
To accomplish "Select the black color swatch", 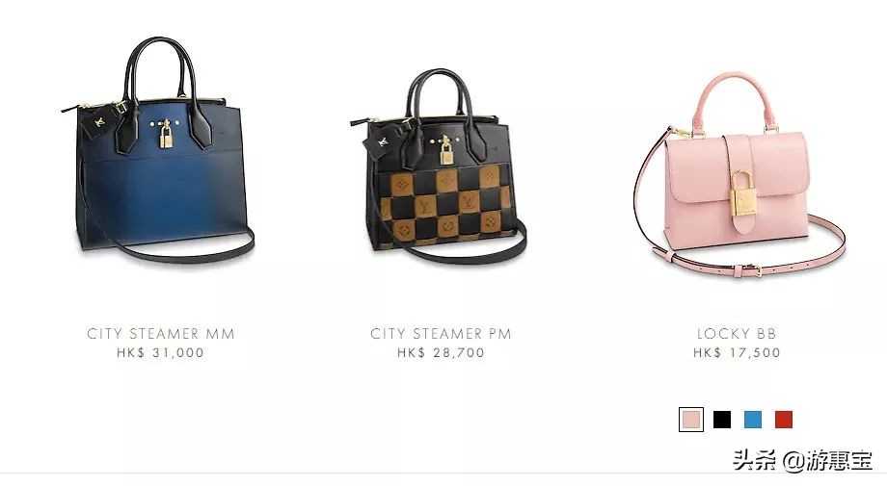I will tap(722, 420).
